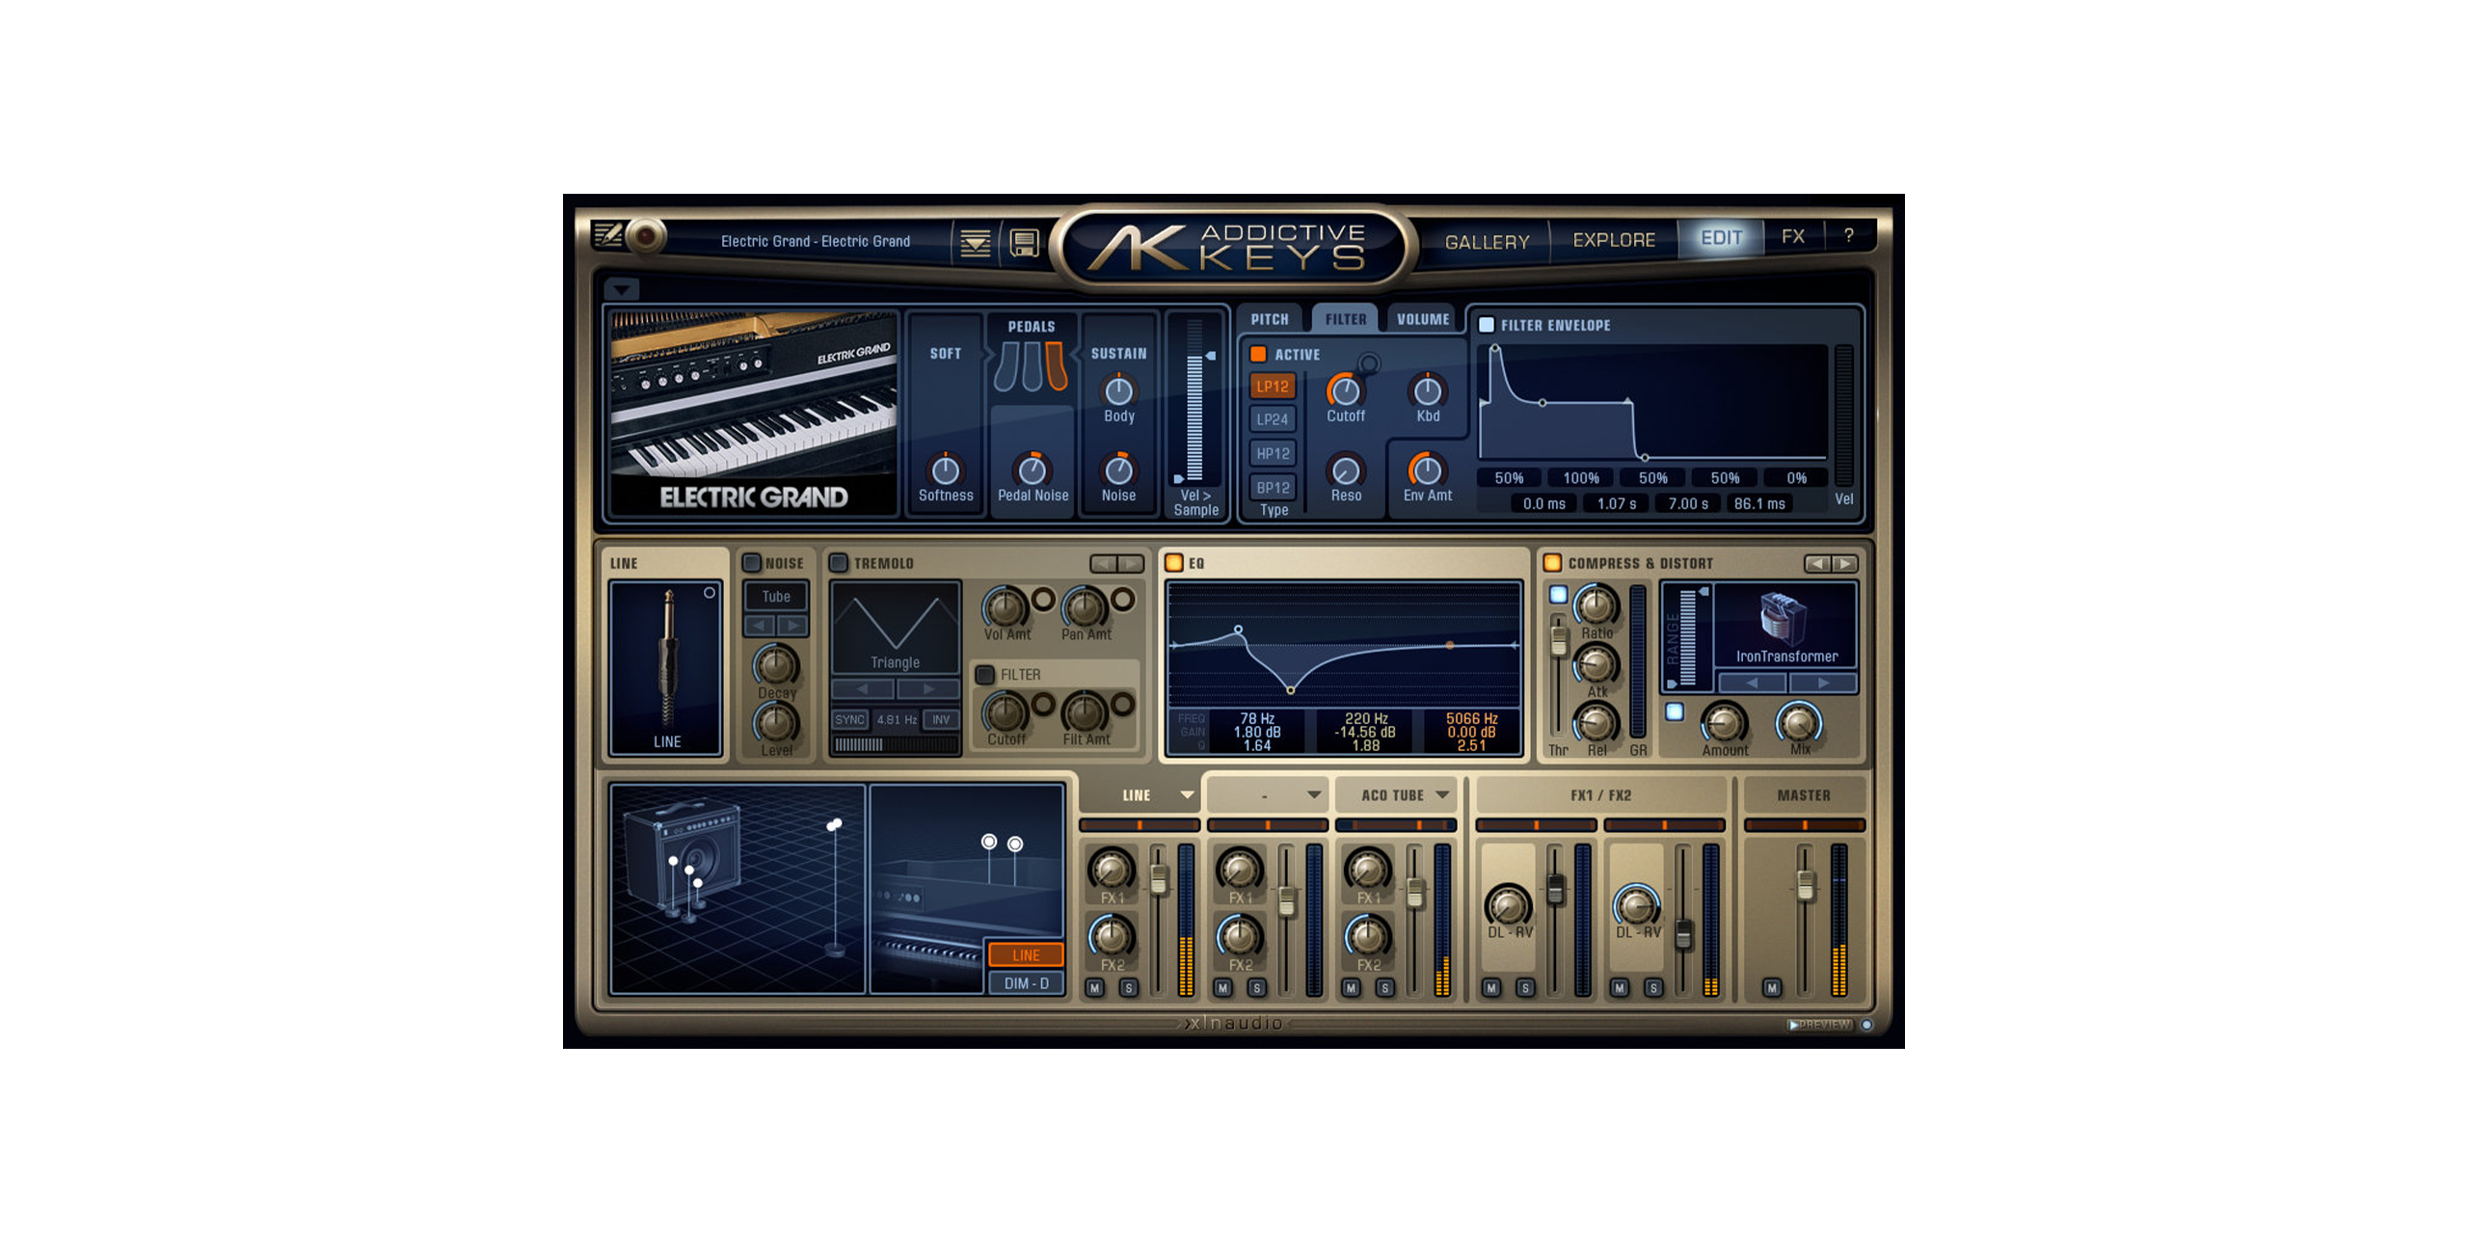This screenshot has height=1234, width=2468.
Task: Enable the Filter Envelope checkbox
Action: point(1485,325)
